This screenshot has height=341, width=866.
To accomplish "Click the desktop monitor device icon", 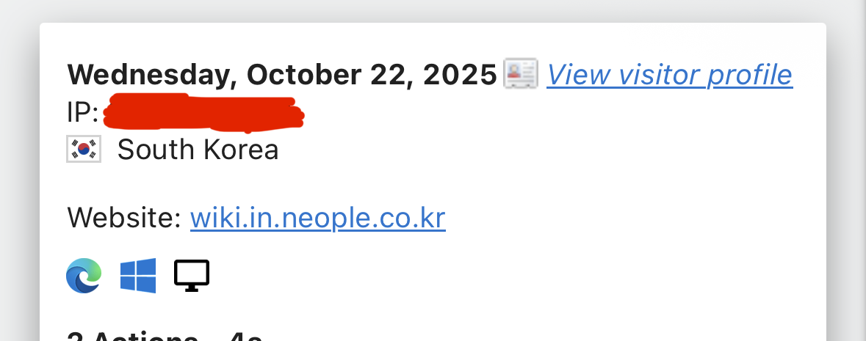I will pos(192,276).
